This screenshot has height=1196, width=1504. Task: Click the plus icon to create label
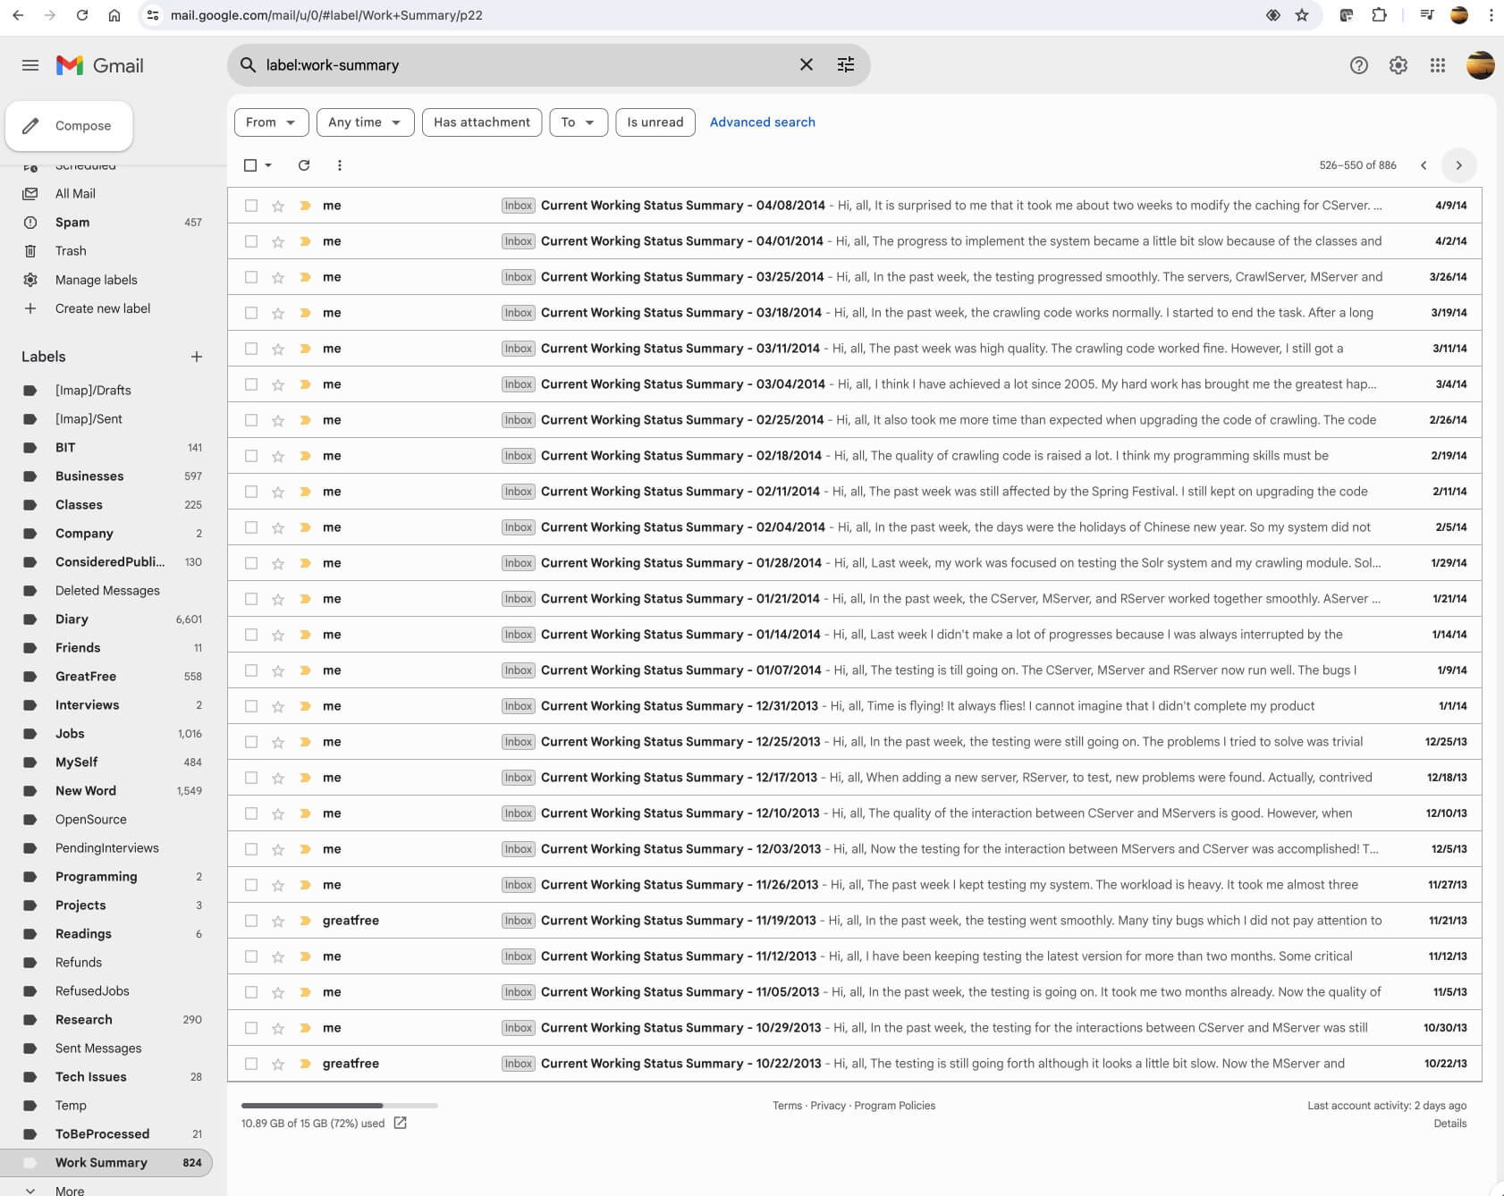click(197, 357)
